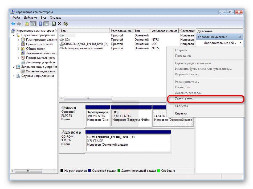Click the Back arrow toolbar icon
The width and height of the screenshot is (253, 189).
point(13,24)
